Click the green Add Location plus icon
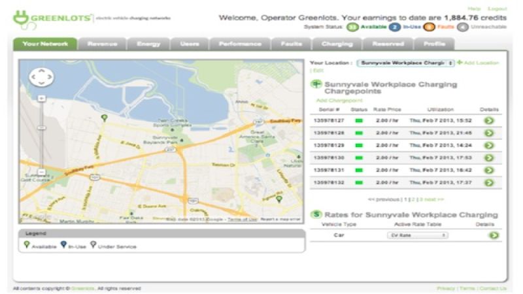Image resolution: width=523 pixels, height=294 pixels. [460, 63]
